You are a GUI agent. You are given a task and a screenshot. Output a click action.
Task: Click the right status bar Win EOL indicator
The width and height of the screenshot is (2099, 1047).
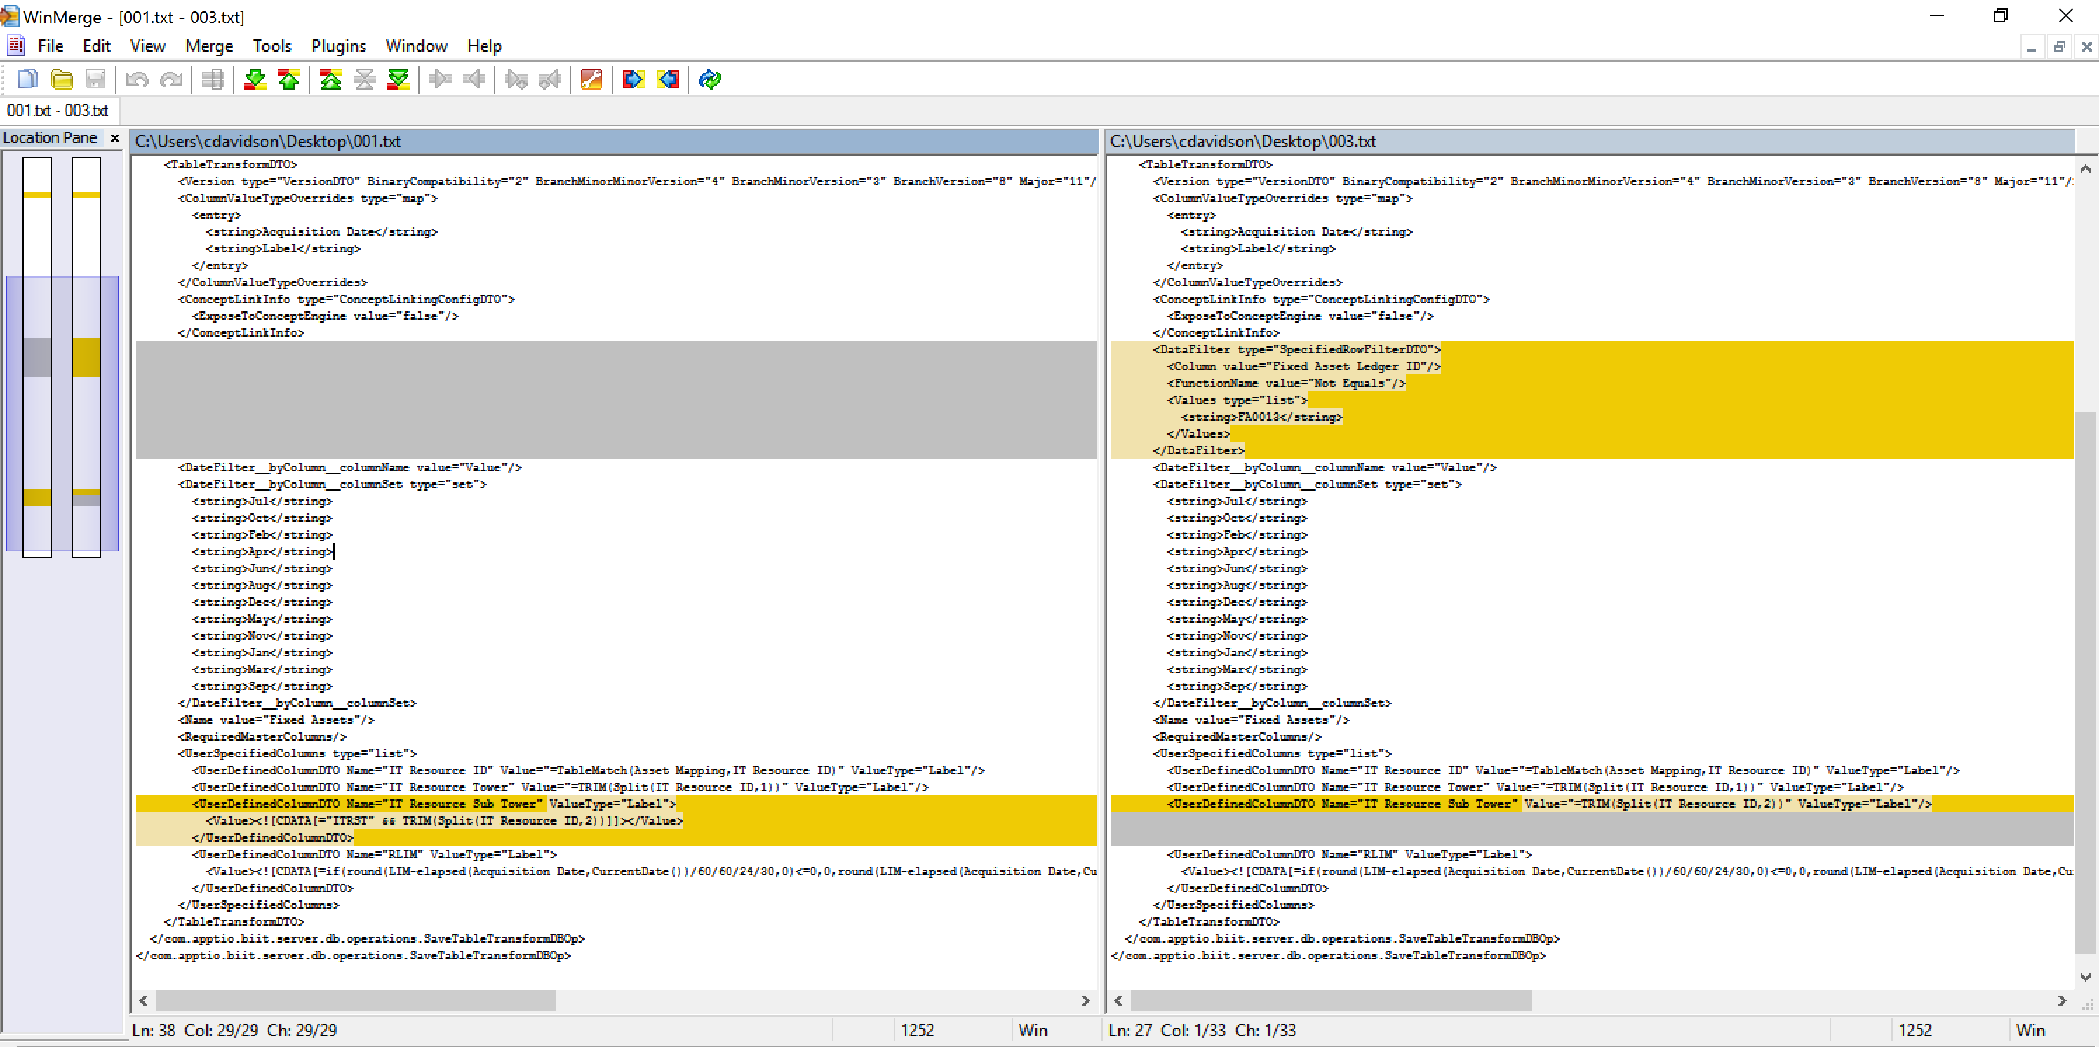[2030, 1030]
